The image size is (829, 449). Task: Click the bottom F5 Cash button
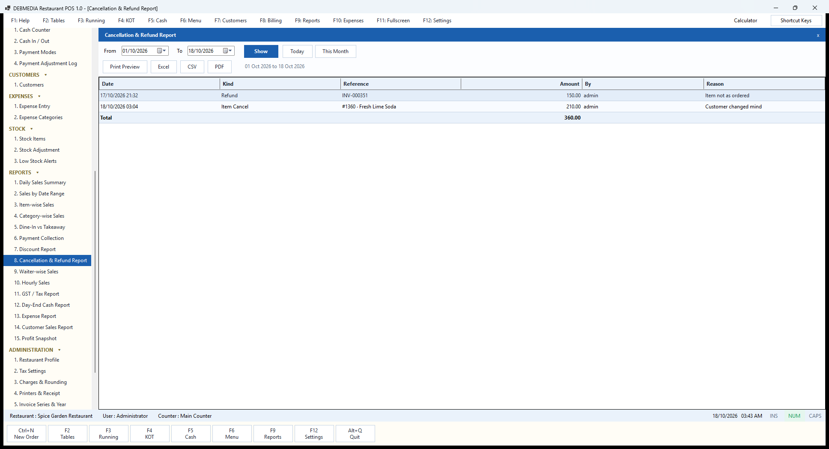click(x=191, y=434)
